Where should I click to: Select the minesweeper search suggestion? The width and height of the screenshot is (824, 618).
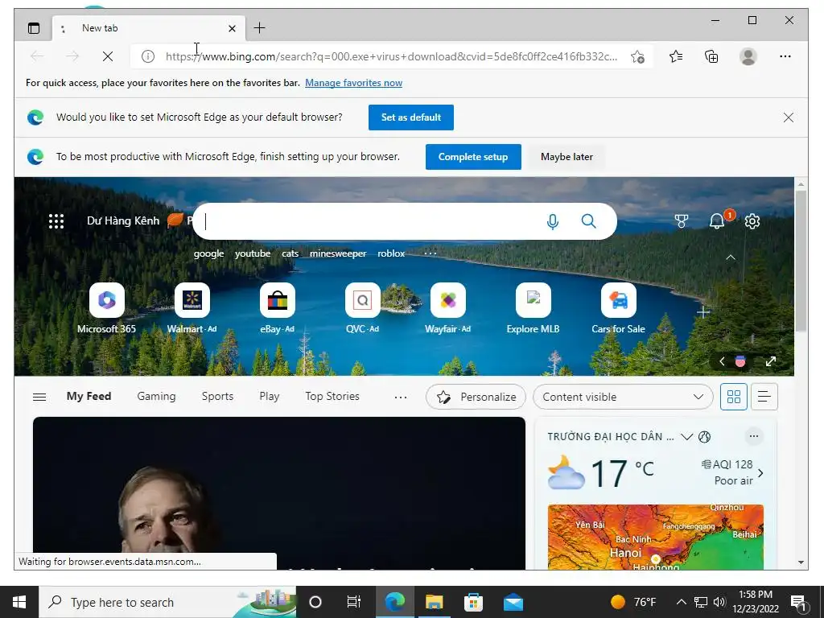(338, 253)
